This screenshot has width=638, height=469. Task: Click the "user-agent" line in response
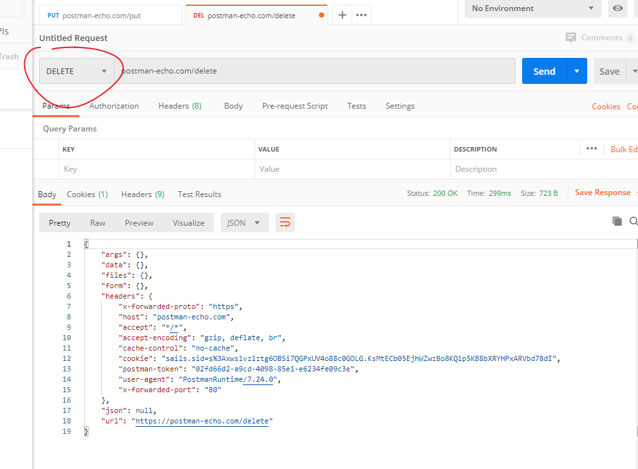199,379
